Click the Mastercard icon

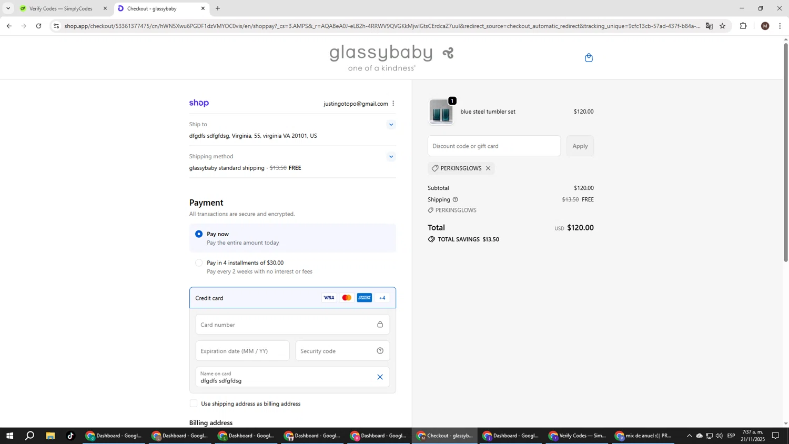click(x=347, y=298)
